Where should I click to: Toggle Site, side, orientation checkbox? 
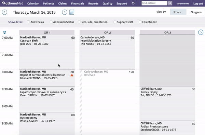tap(79, 22)
